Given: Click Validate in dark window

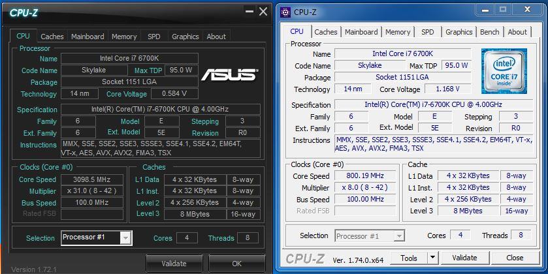Looking at the screenshot, I should click(x=174, y=264).
